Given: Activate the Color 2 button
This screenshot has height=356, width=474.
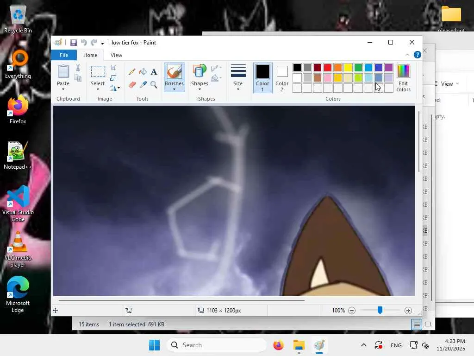Looking at the screenshot, I should point(282,78).
